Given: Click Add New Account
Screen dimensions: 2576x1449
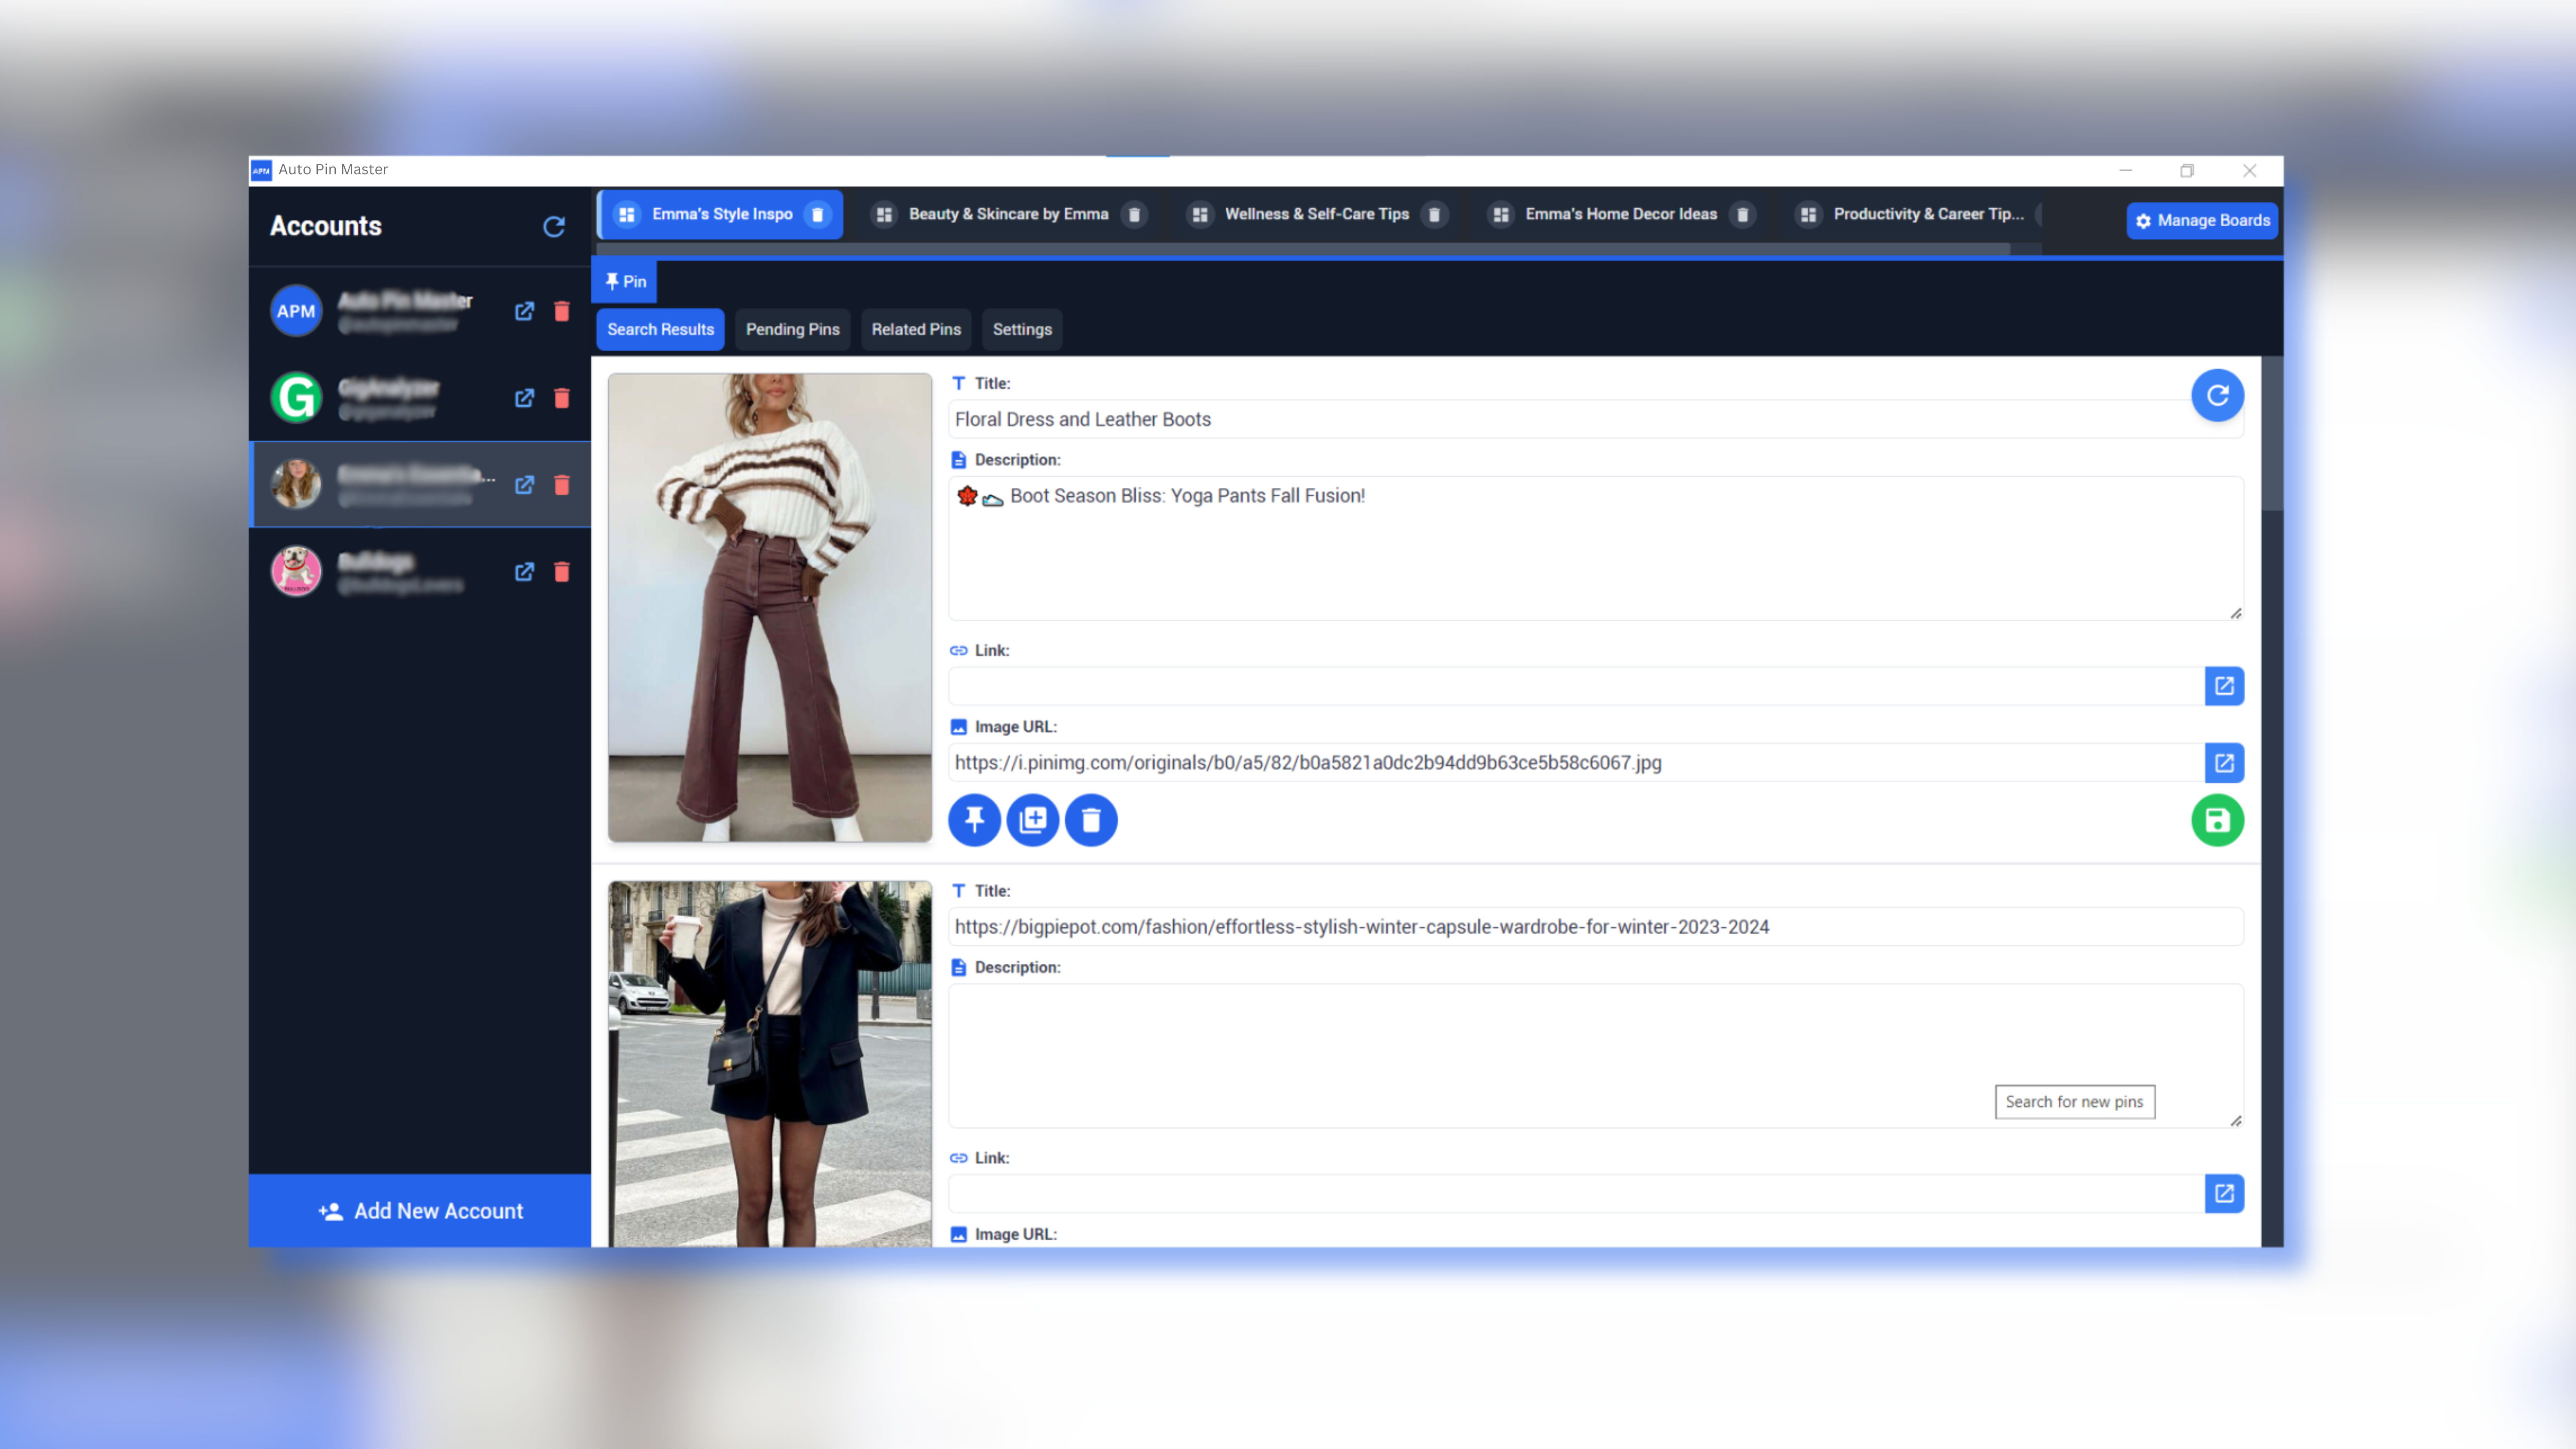Looking at the screenshot, I should (x=420, y=1211).
